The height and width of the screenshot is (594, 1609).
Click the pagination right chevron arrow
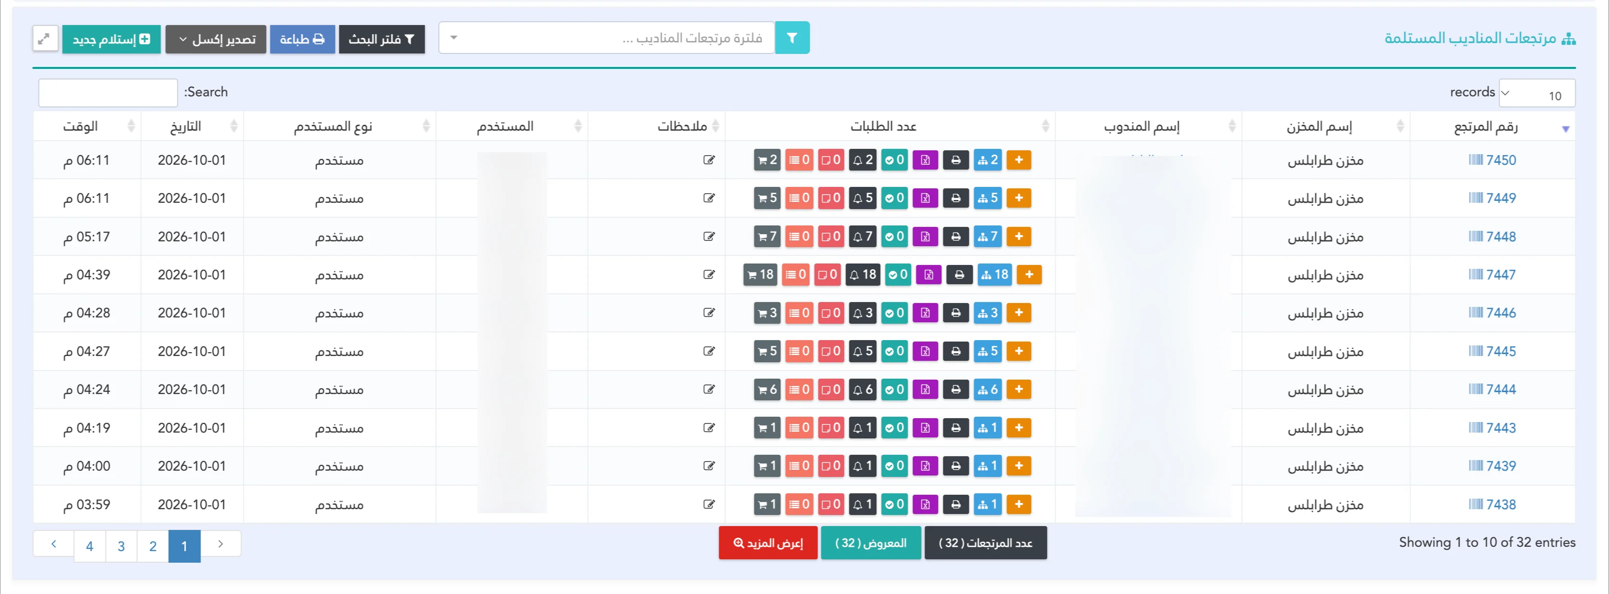coord(220,544)
